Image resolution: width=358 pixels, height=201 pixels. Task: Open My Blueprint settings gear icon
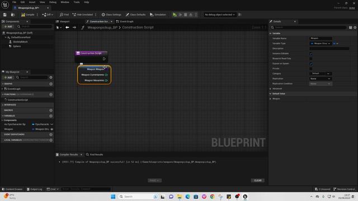[51, 78]
